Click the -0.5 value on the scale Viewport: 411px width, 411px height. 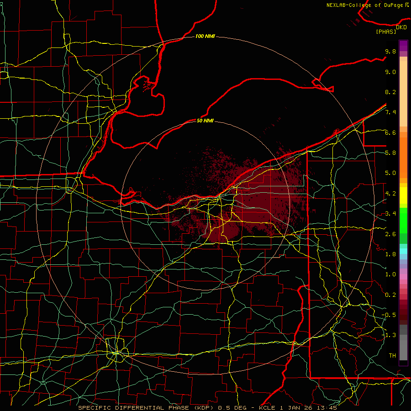389,315
